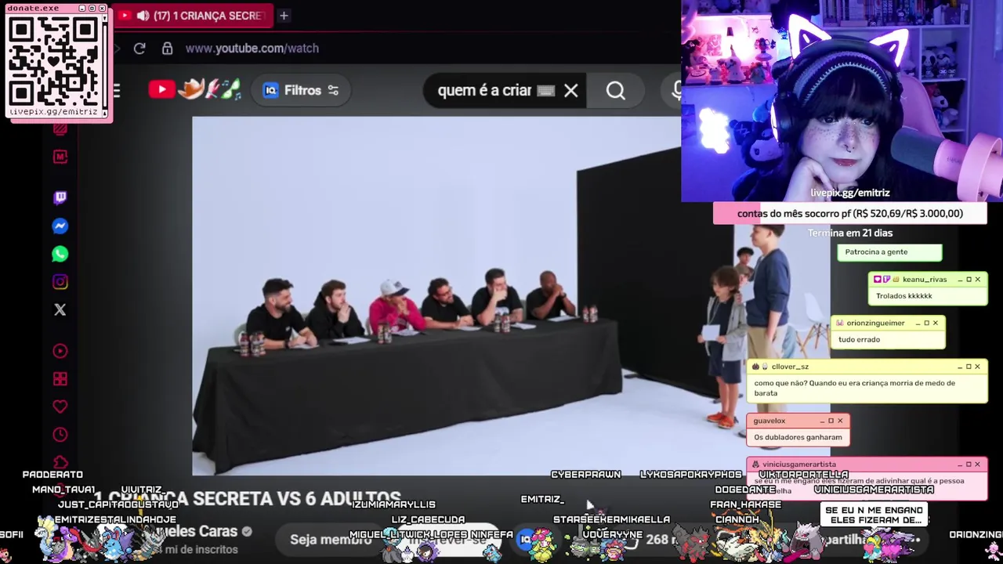The height and width of the screenshot is (564, 1003).
Task: Click the 'contas do mês socorro pf' goal bar
Action: (x=850, y=213)
